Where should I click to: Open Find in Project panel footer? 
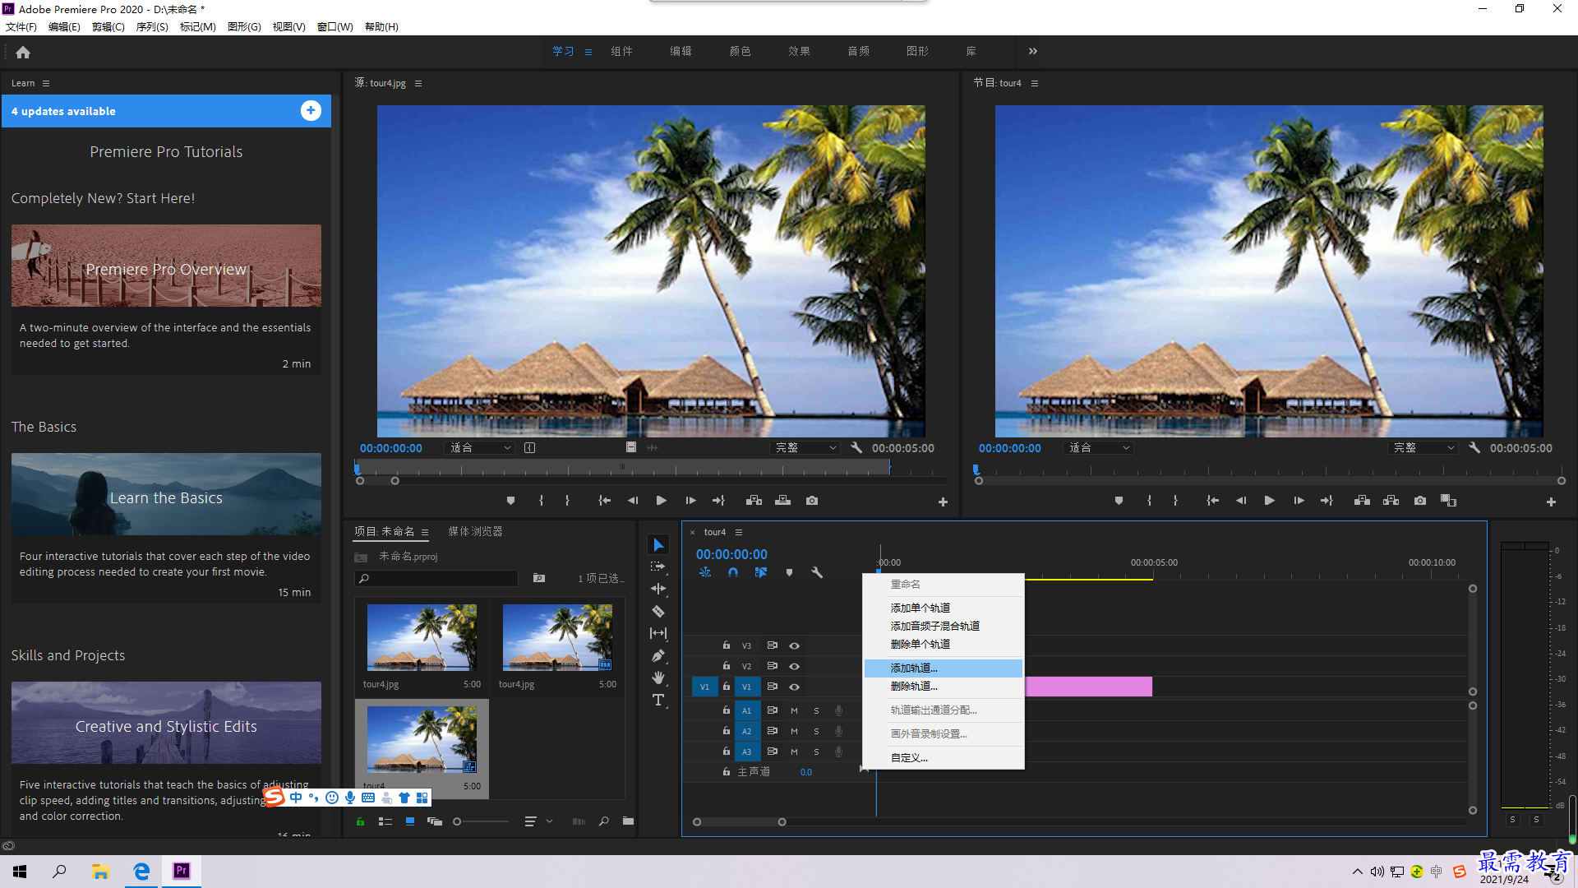[x=603, y=821]
